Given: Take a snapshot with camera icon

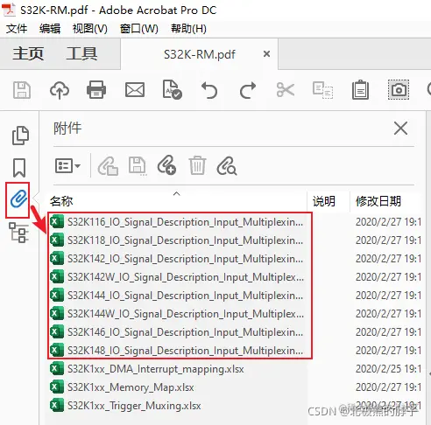Looking at the screenshot, I should [399, 90].
